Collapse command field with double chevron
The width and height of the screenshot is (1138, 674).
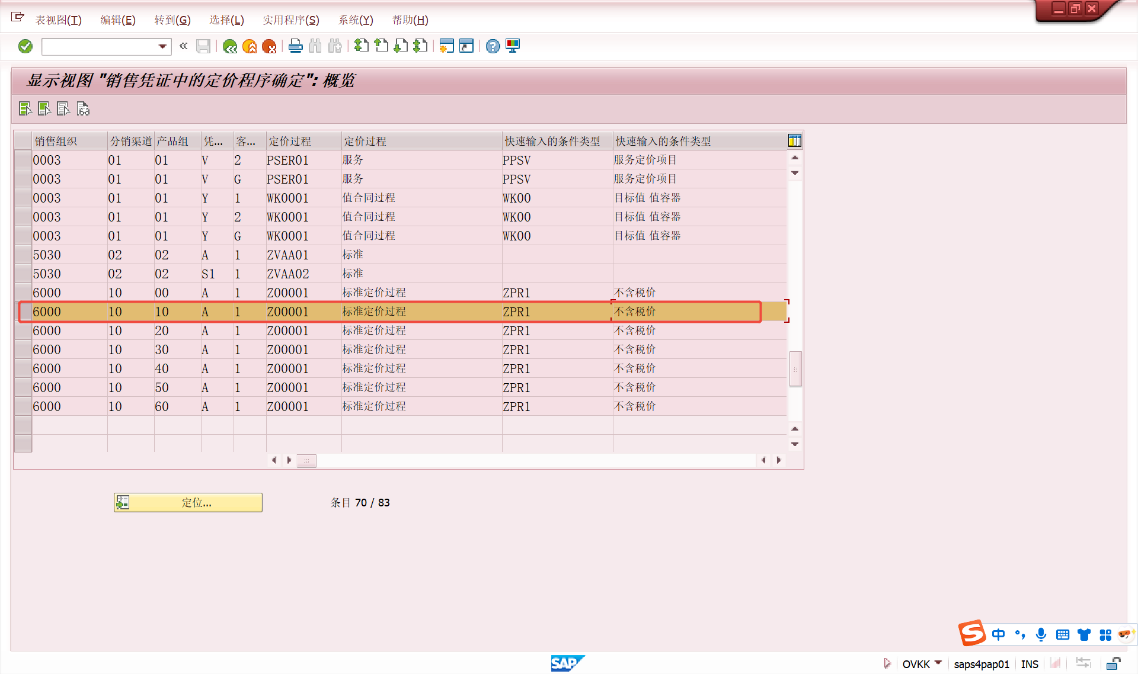pyautogui.click(x=184, y=46)
